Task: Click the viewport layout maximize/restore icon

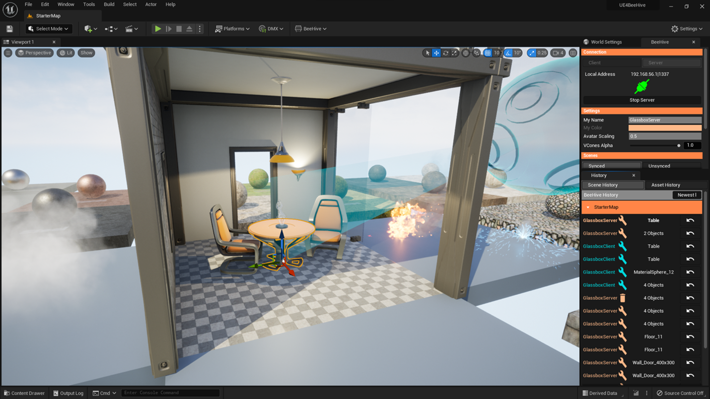Action: point(573,53)
